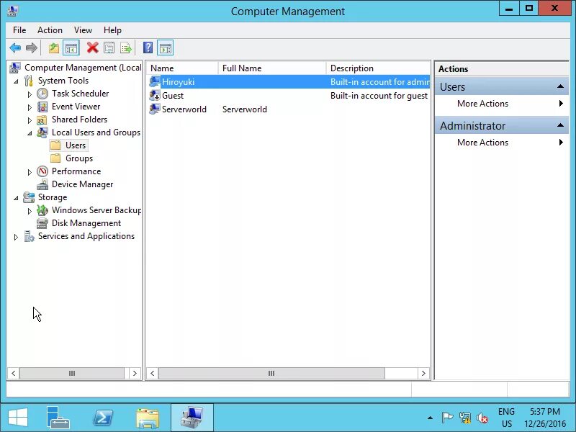Sort by the Full Name column header

(x=272, y=68)
